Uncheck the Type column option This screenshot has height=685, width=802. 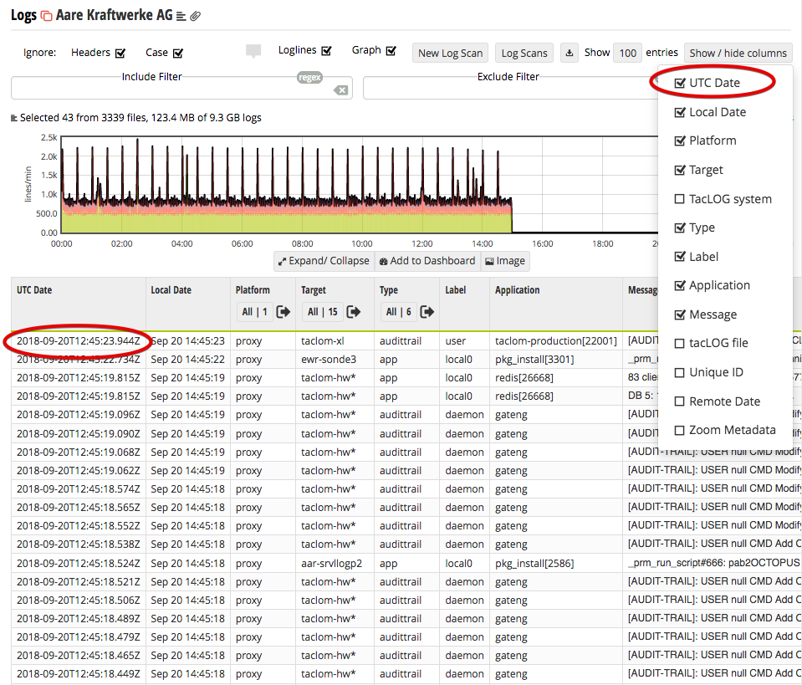click(x=680, y=227)
